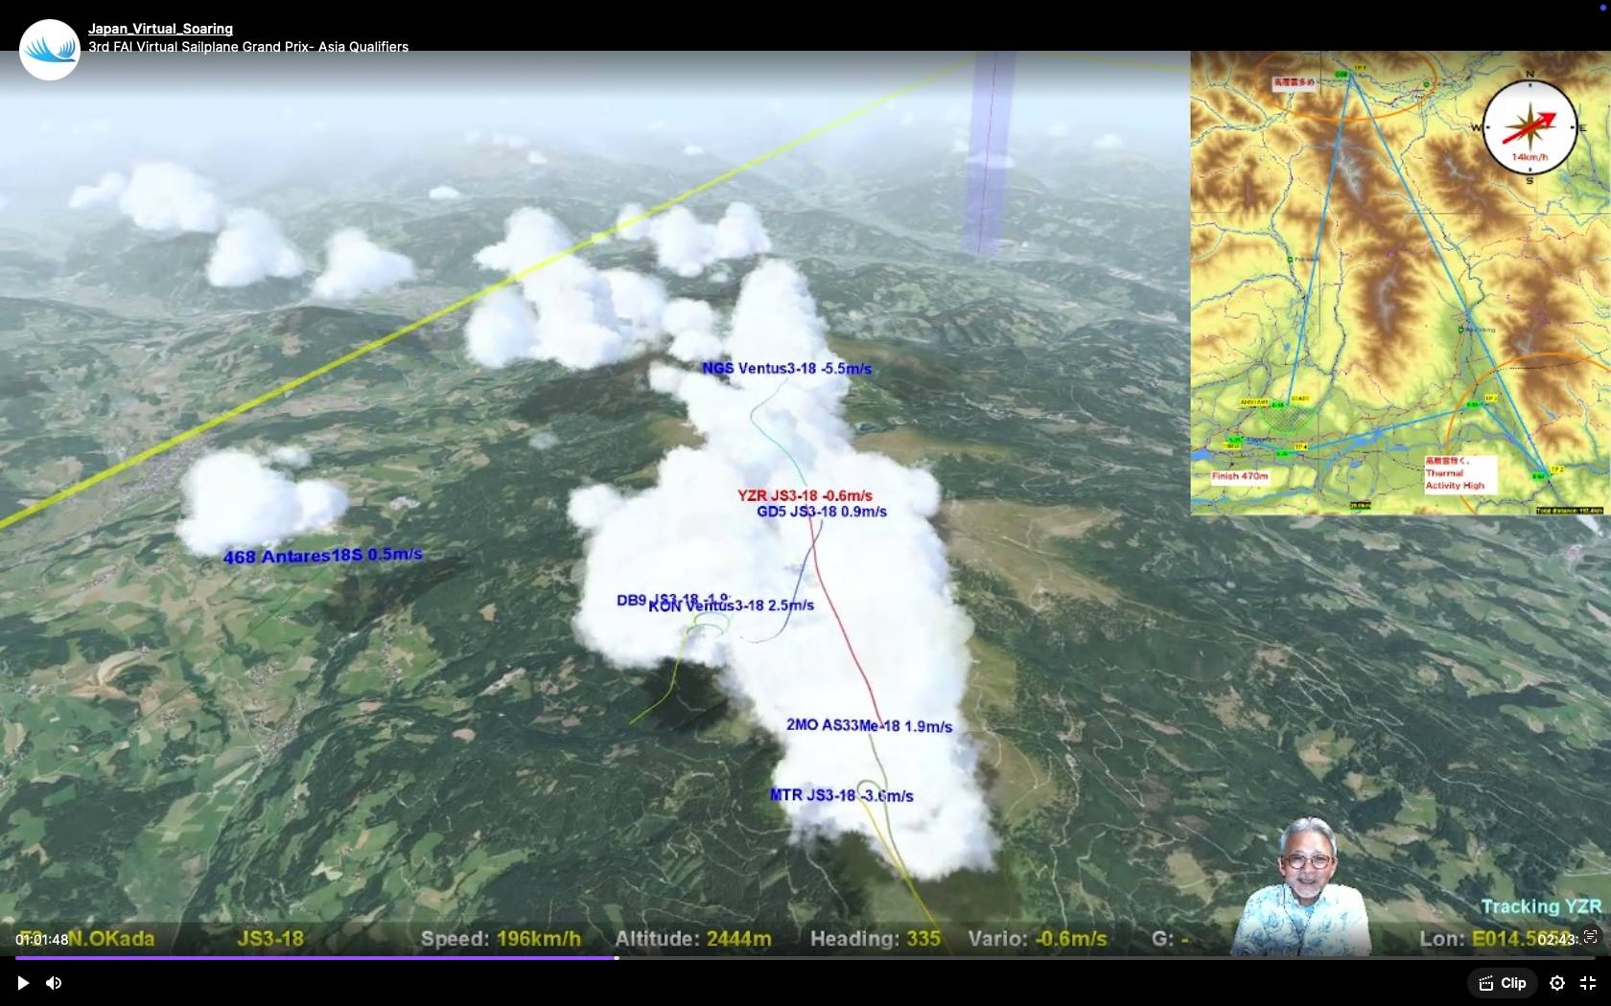This screenshot has width=1611, height=1006.
Task: Select the MTR JS3-18 glider label
Action: point(841,795)
